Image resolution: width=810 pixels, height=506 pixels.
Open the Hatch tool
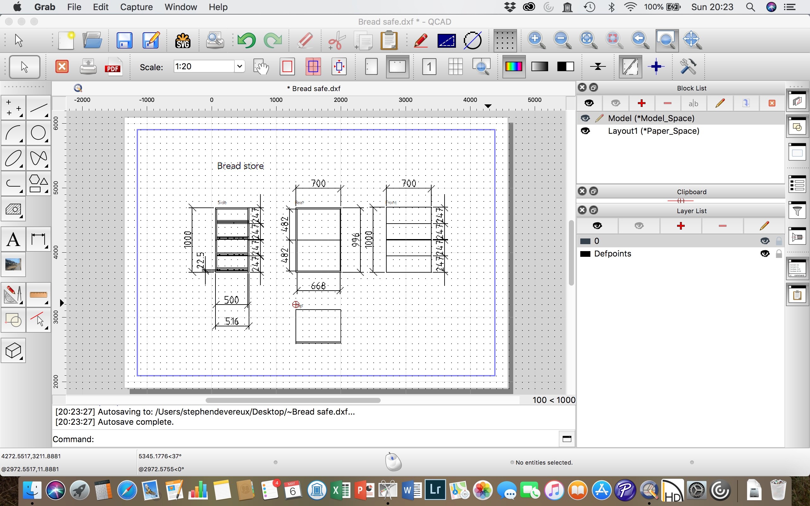[x=13, y=210]
